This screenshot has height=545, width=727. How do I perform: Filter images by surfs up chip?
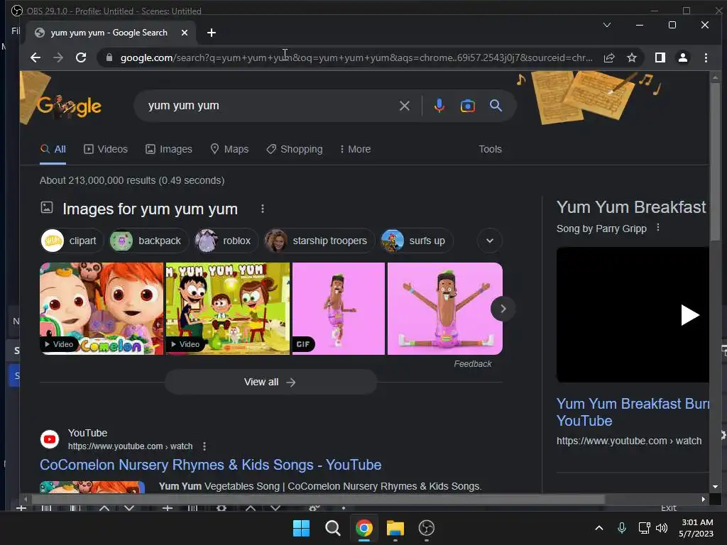[416, 241]
